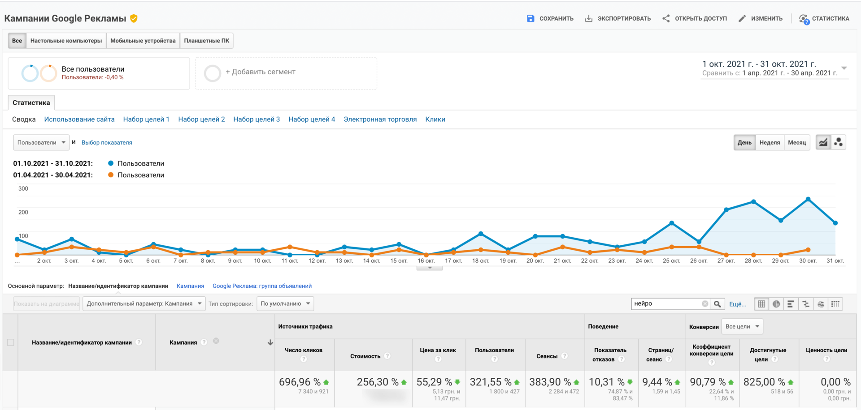Click the 30 окт. blue peak data point
Screen dimensions: 861x410
(808, 199)
